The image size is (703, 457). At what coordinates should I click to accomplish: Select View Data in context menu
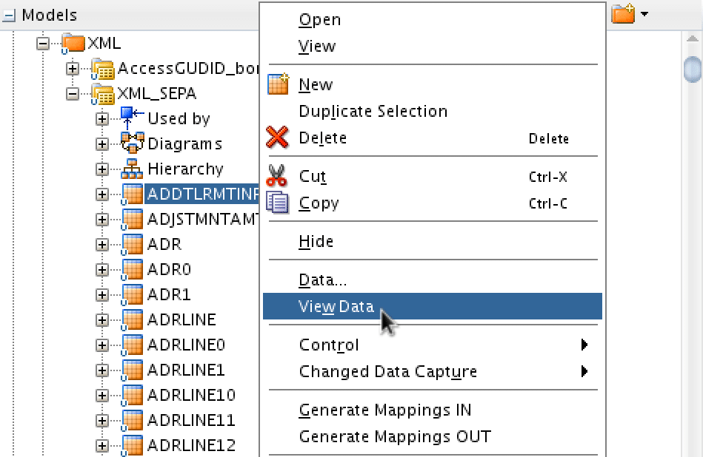tap(432, 306)
